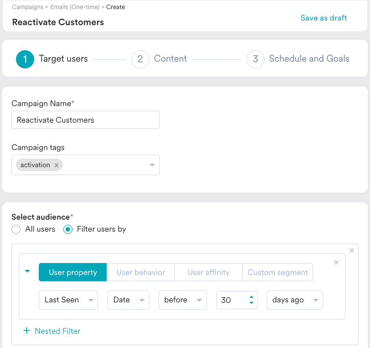370x348 pixels.
Task: Select Filter users by radio option
Action: (67, 229)
